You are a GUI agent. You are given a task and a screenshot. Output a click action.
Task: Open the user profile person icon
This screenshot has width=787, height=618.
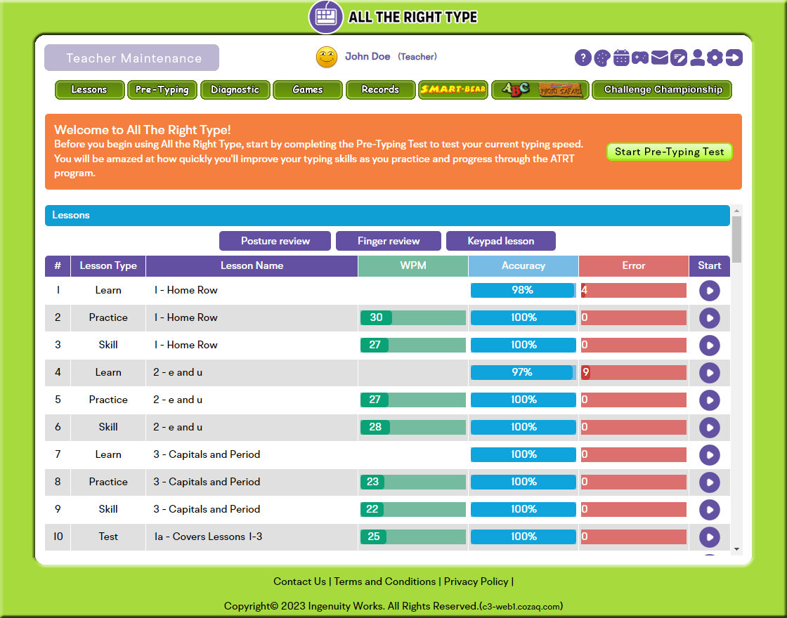[696, 58]
